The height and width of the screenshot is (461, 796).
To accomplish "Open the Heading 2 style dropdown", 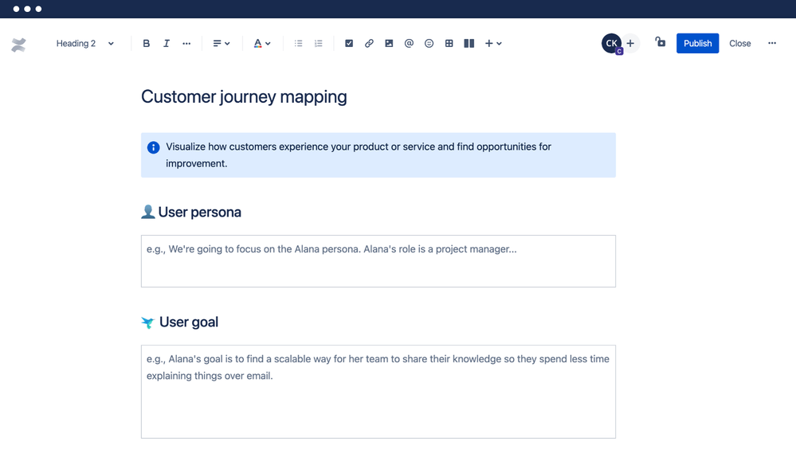I will point(84,43).
